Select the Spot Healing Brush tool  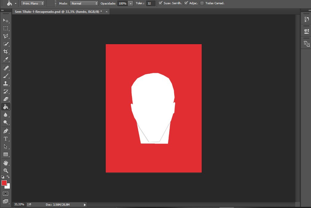[x=6, y=68]
